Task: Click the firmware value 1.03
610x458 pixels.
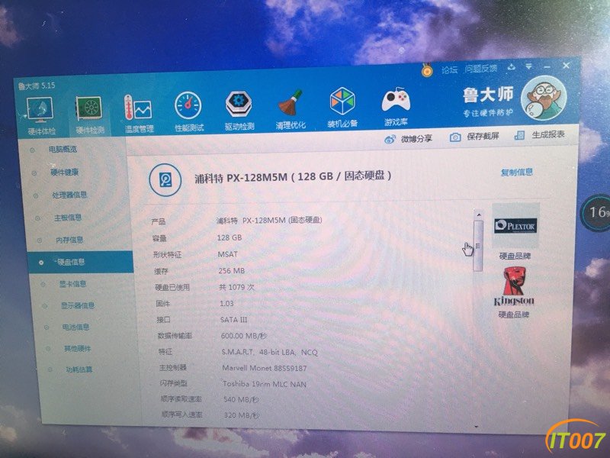Action: [x=226, y=303]
